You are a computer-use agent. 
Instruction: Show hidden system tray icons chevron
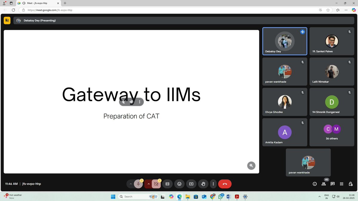(320, 197)
